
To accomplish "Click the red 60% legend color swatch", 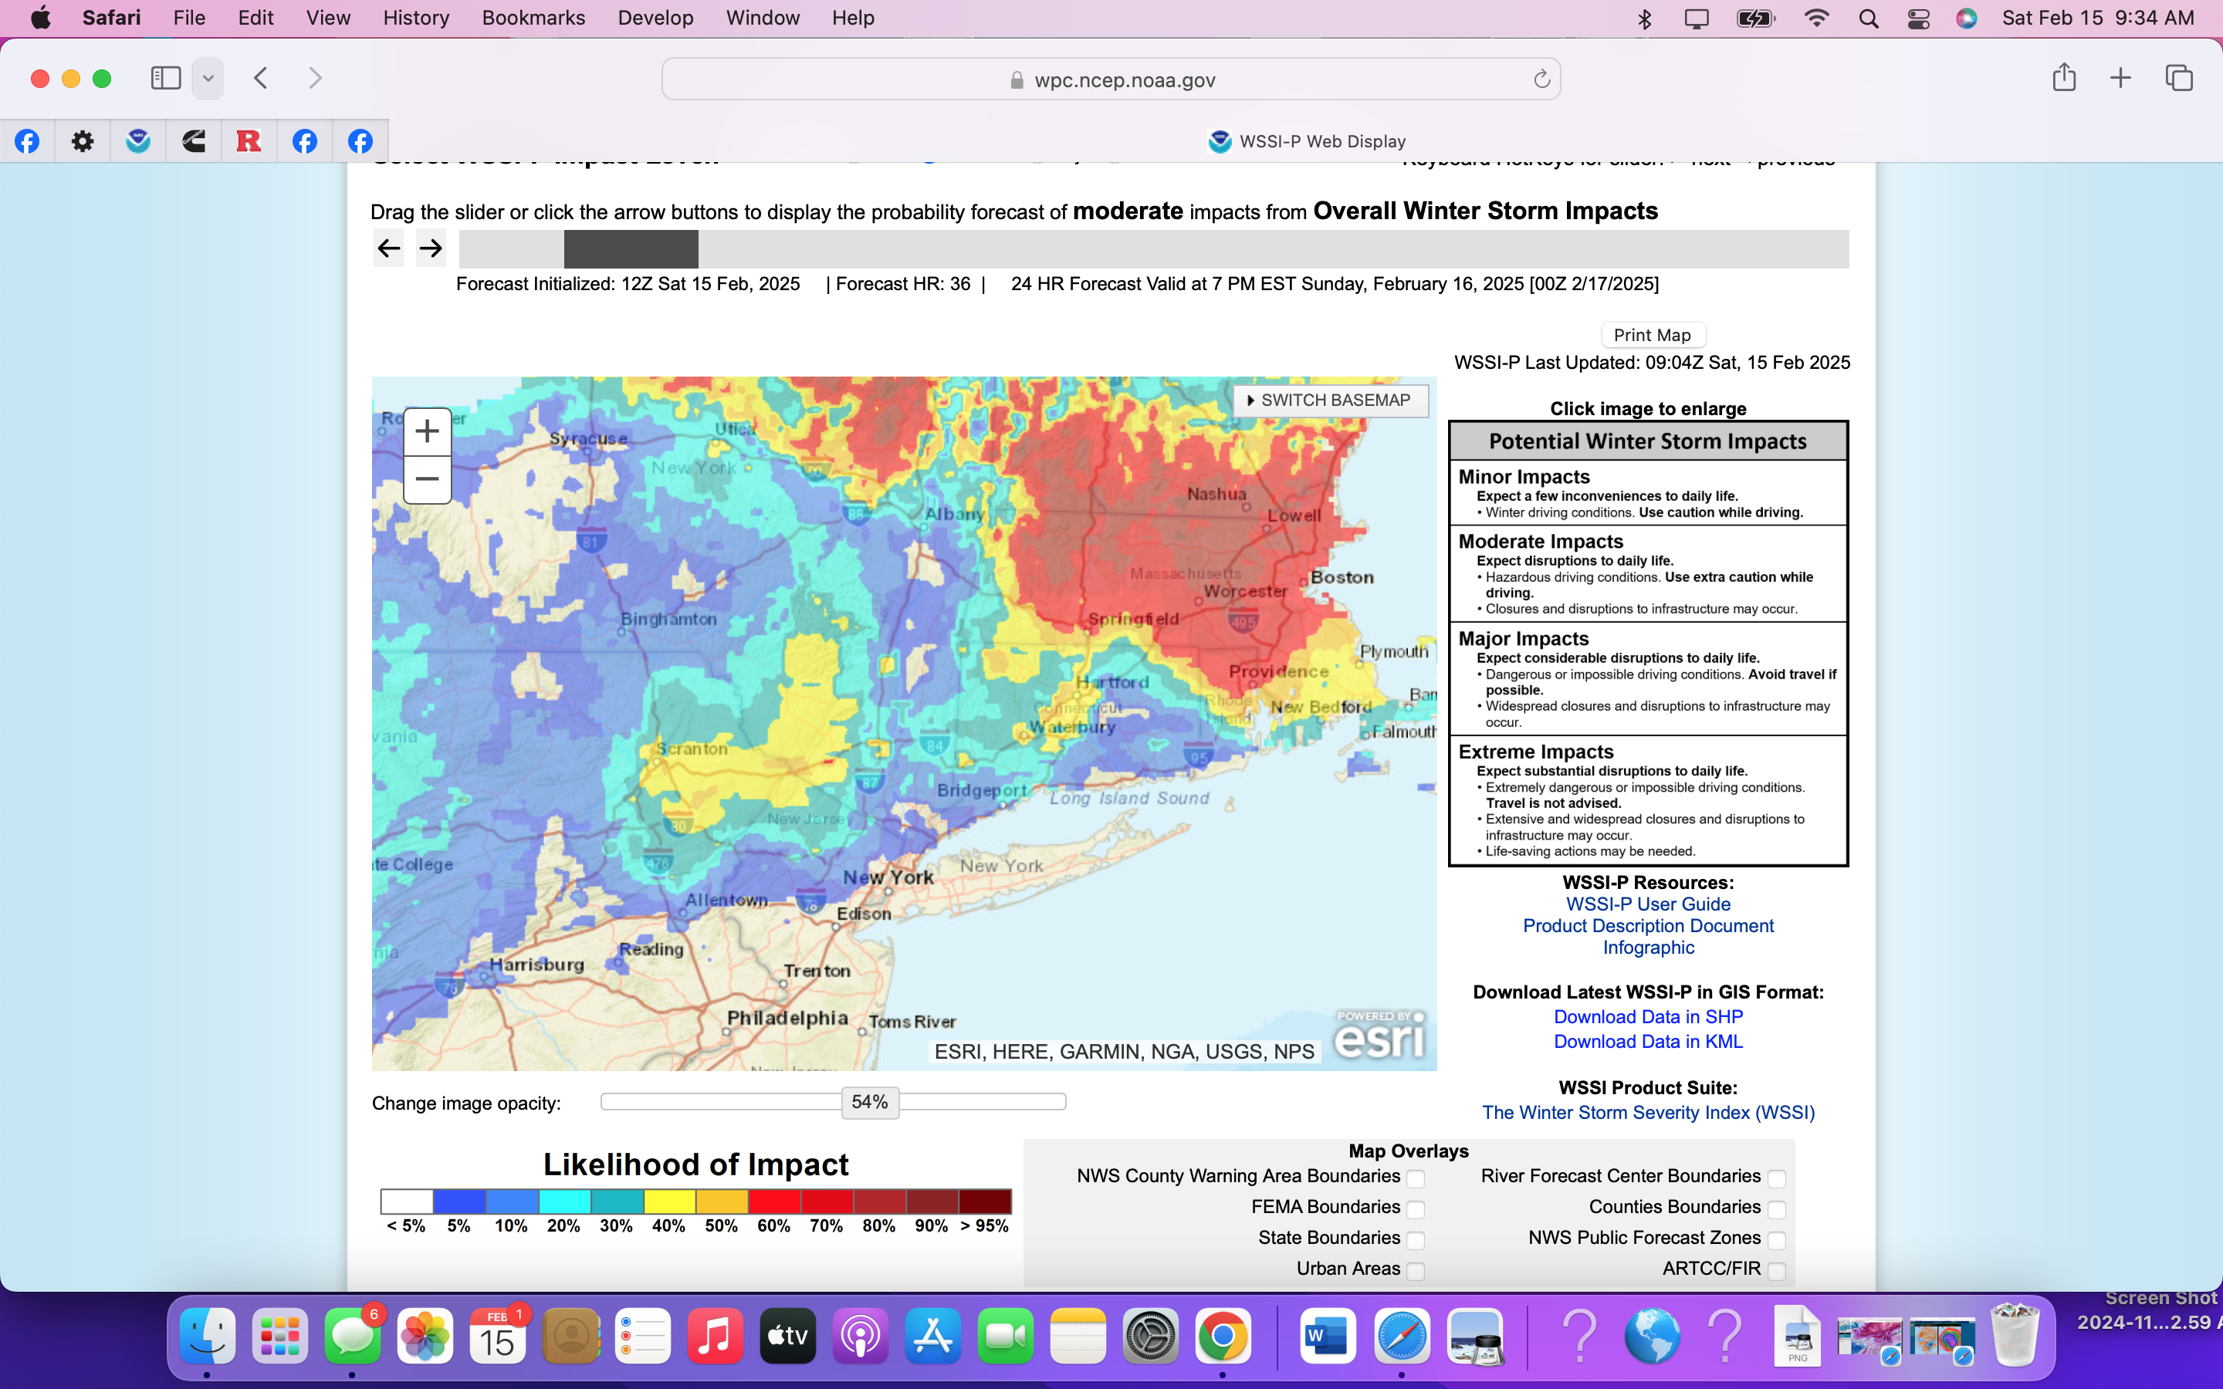I will [x=774, y=1201].
